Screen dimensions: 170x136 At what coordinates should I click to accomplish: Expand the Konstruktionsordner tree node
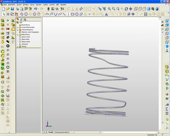[17, 27]
